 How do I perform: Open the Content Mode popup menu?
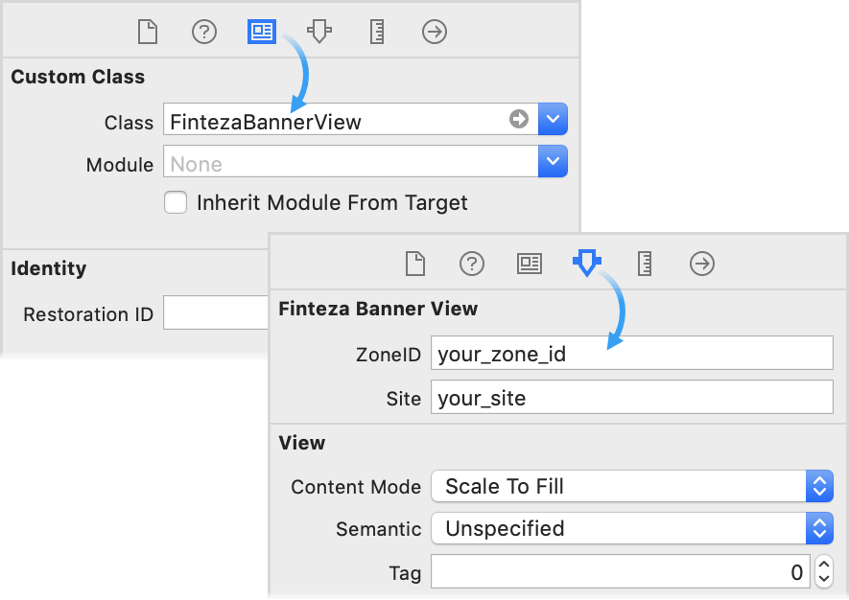click(631, 486)
